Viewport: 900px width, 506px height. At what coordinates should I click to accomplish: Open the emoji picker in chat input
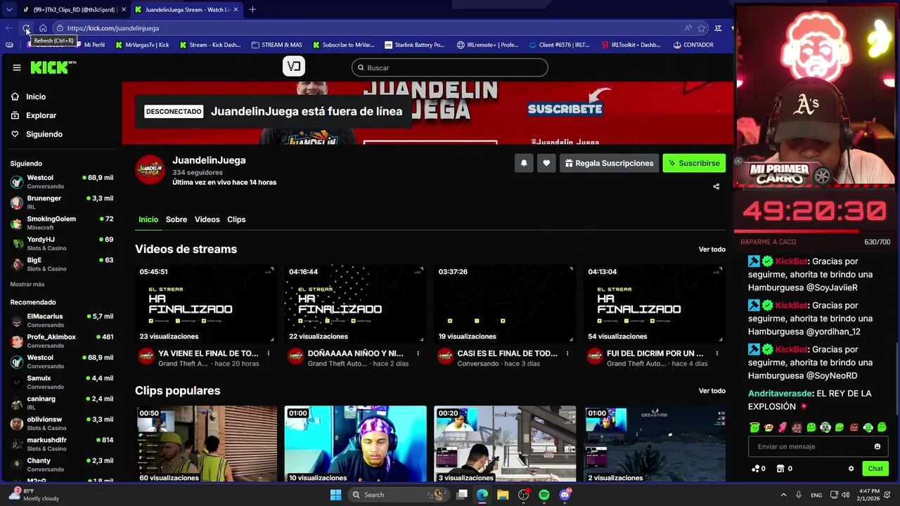point(877,446)
